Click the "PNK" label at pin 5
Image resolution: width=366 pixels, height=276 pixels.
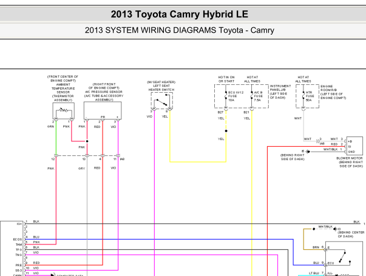[x=36, y=242]
